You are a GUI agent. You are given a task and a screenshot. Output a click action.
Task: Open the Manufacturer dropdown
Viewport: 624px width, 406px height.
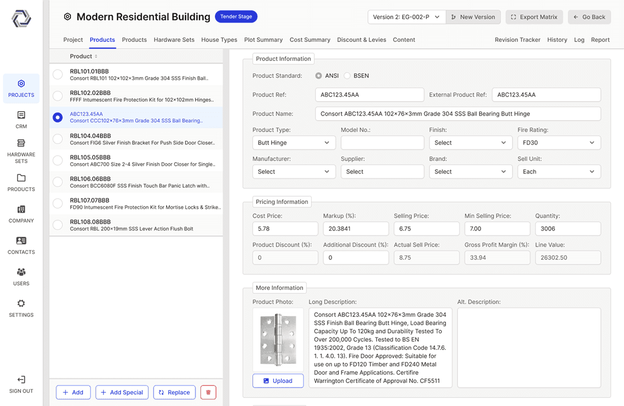[x=294, y=172]
